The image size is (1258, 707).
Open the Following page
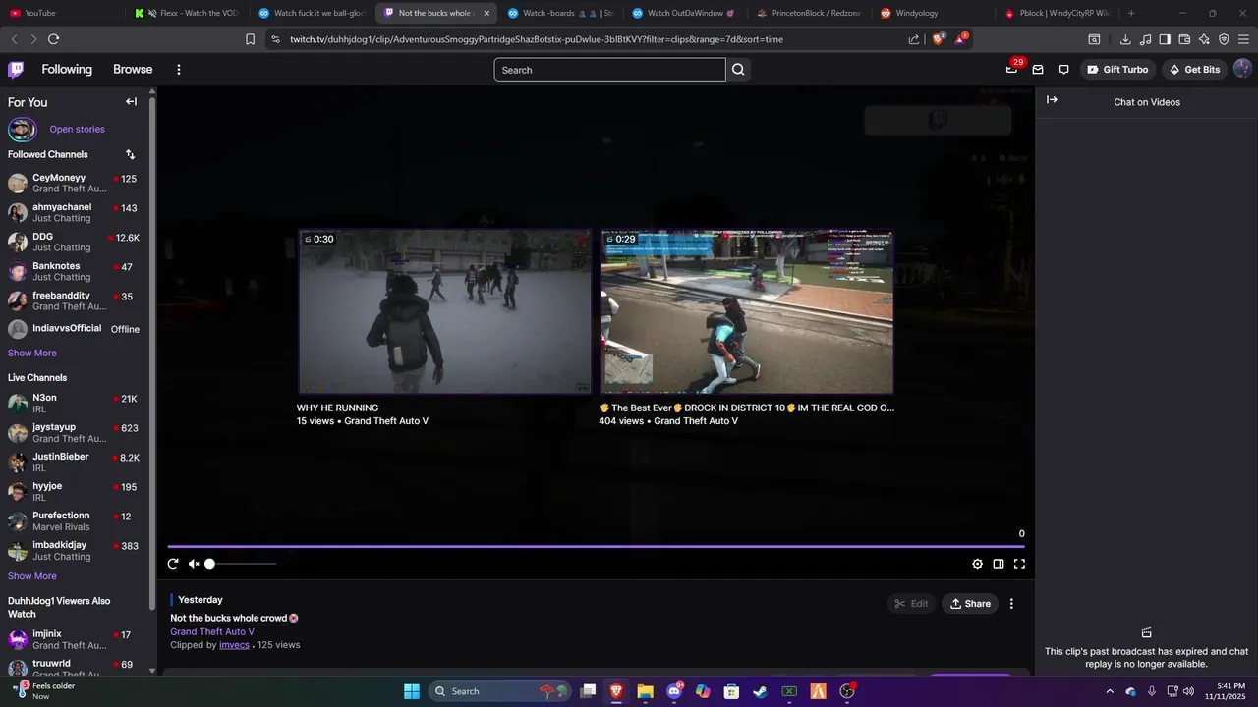point(67,70)
